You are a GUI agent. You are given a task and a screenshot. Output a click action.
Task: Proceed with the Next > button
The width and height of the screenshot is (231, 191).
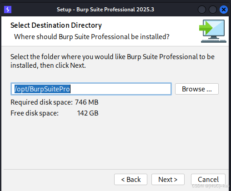click(168, 180)
